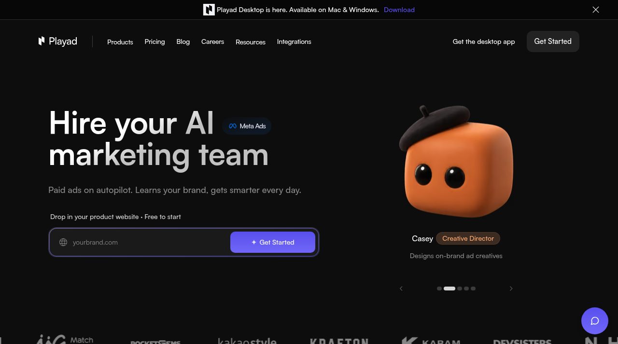
Task: Click the Casey cube character image
Action: coord(456,161)
